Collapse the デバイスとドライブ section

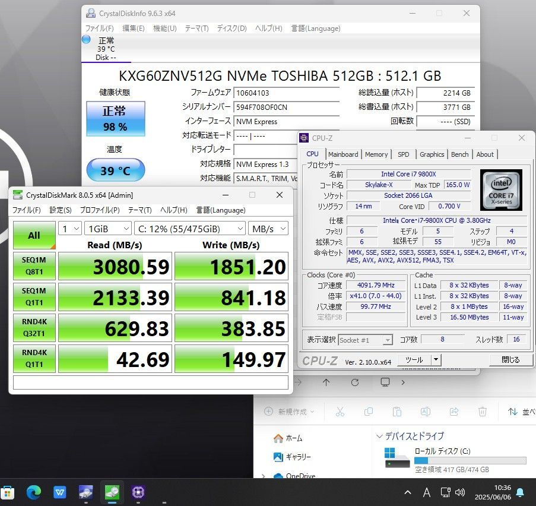(380, 437)
